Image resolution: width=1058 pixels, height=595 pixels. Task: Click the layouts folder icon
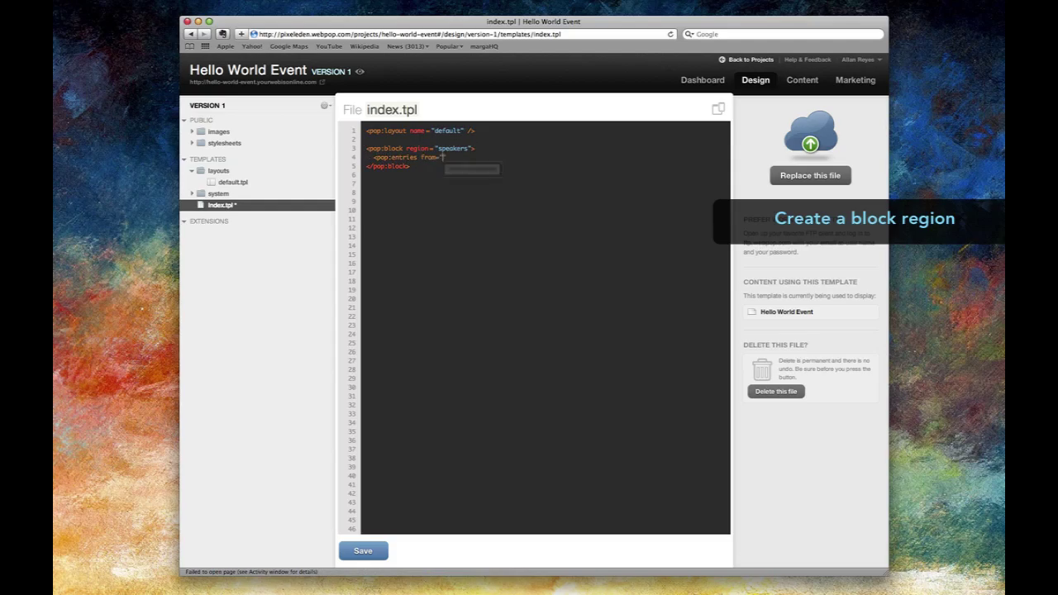(x=201, y=170)
